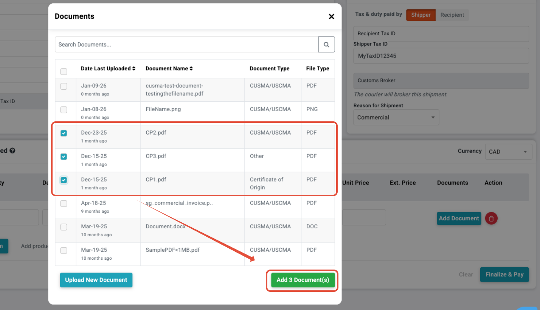Click the Document Type column header

click(270, 68)
